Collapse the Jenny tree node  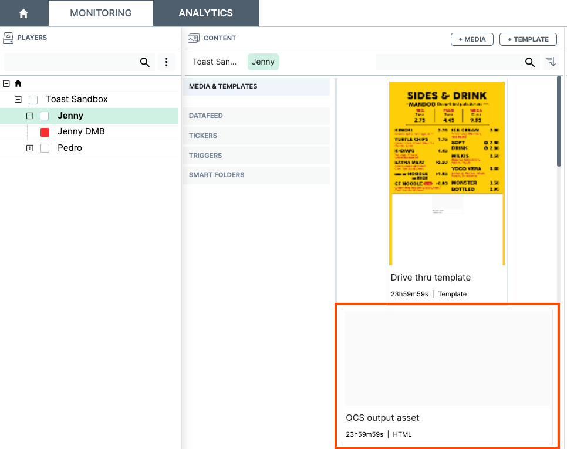(x=29, y=116)
